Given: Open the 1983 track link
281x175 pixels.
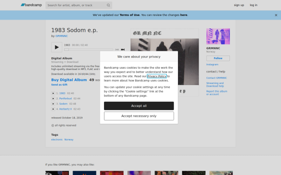Looking at the screenshot, I should pyautogui.click(x=62, y=93).
